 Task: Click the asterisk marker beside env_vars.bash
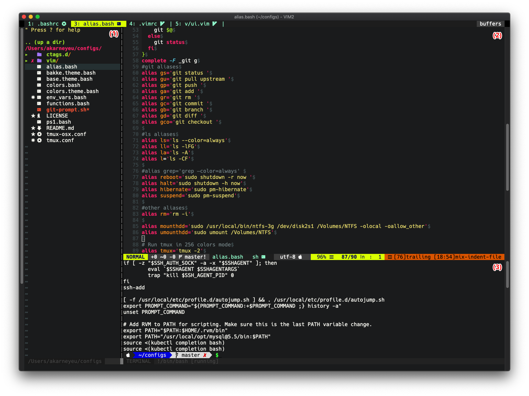[x=33, y=97]
